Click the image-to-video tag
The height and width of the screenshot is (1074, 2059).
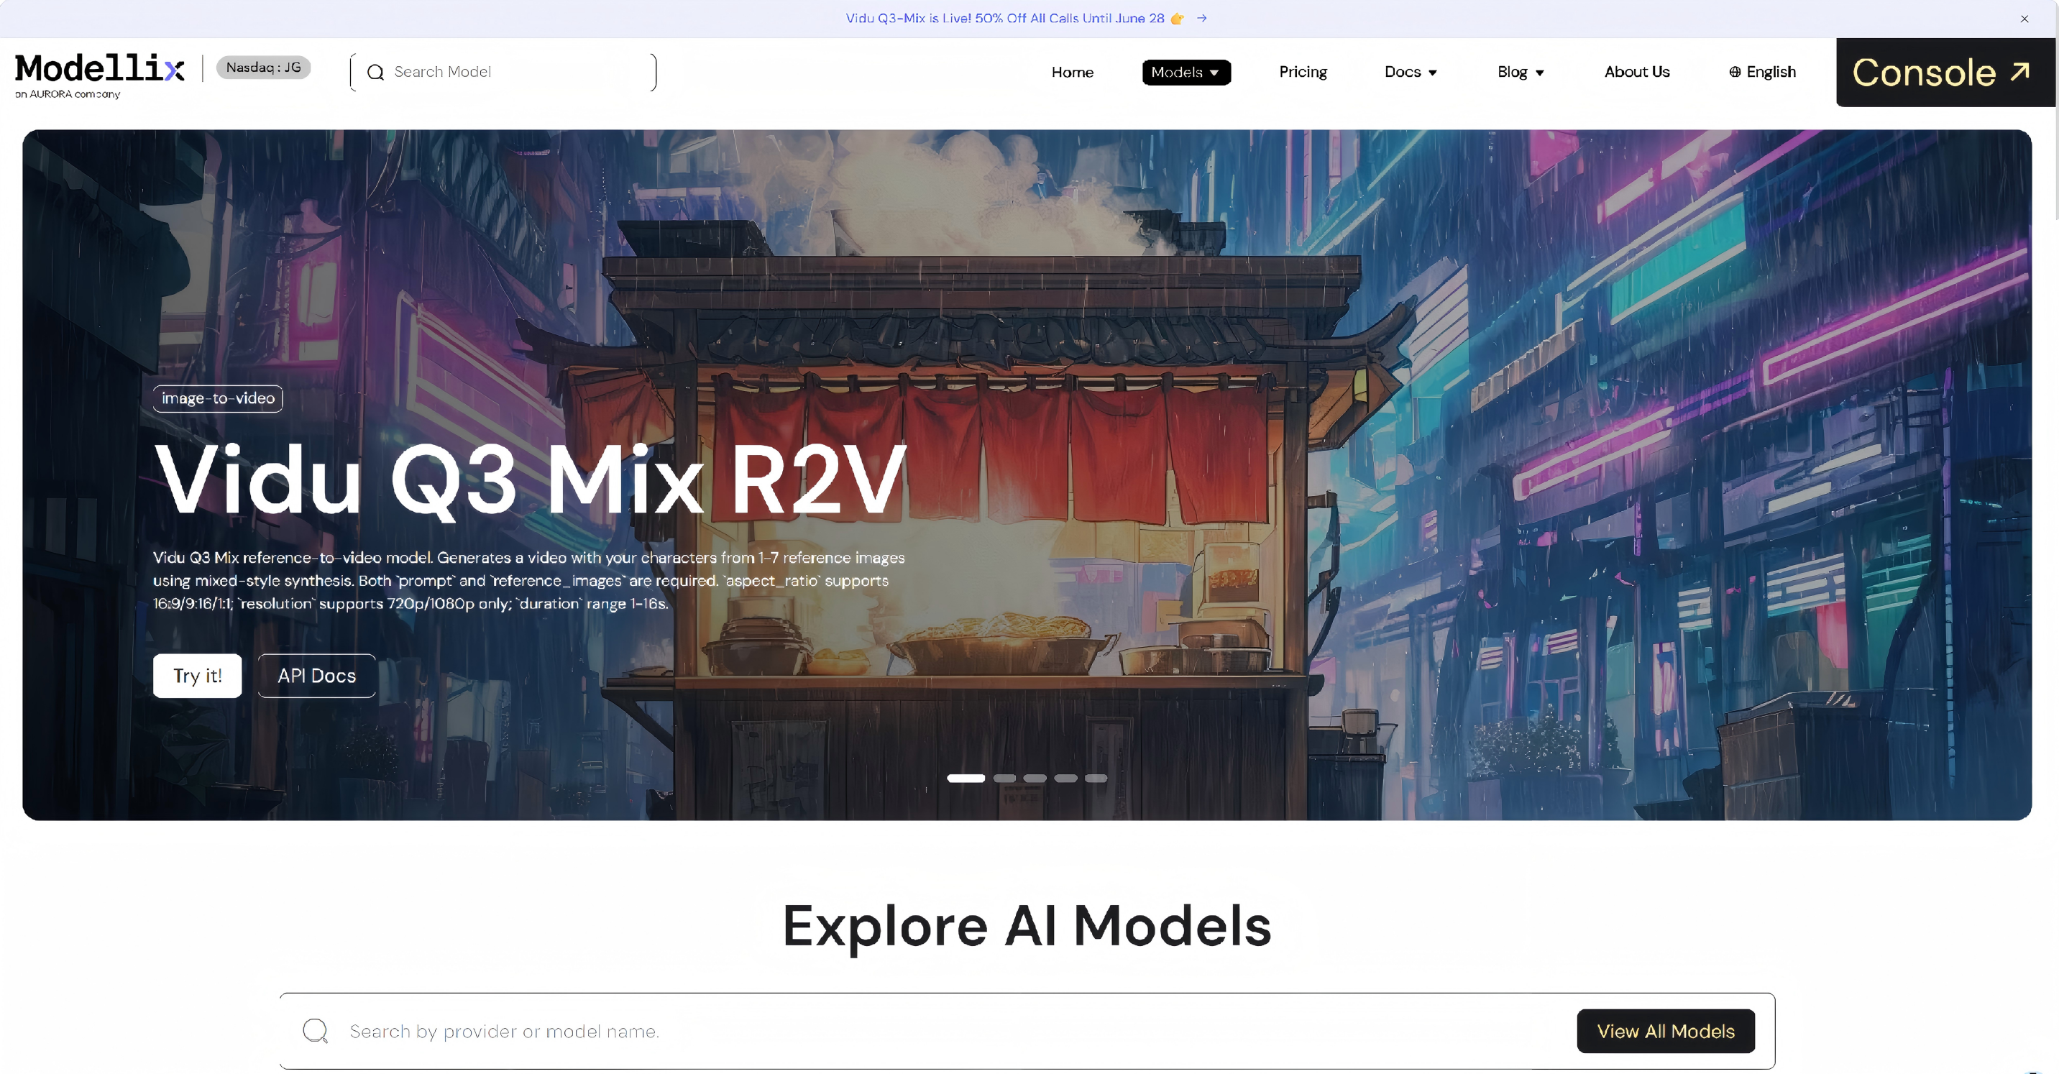coord(217,398)
